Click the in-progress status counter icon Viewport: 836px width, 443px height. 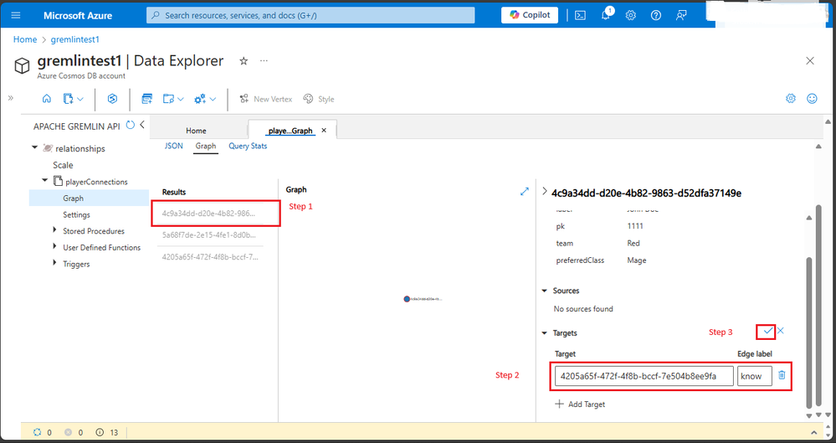coord(38,432)
